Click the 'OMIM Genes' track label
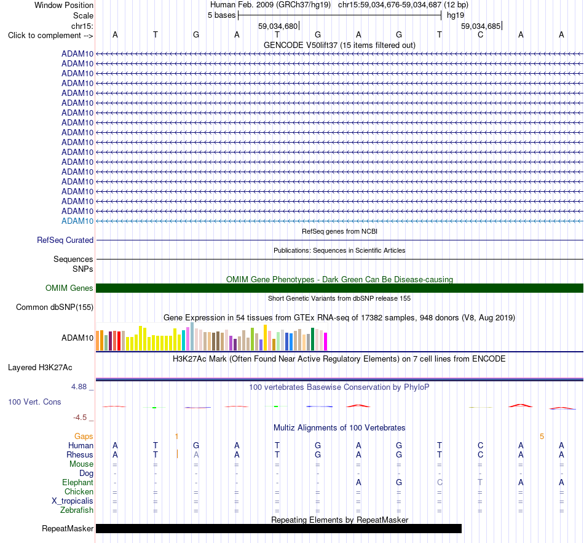The image size is (584, 543). [x=69, y=288]
